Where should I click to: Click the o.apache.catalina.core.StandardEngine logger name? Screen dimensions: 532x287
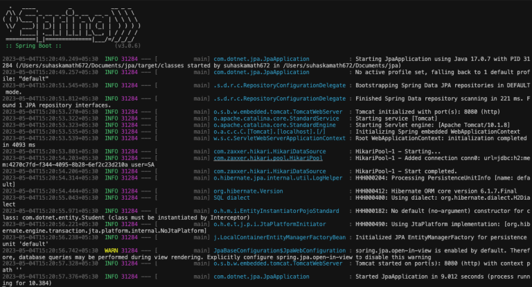274,125
